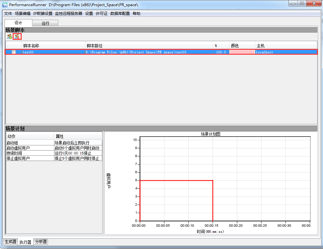323x249 pixels.
Task: Open the 监控远程服务器 menu
Action: point(69,14)
